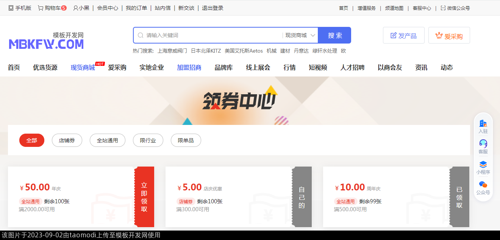This screenshot has height=240, width=500.
Task: Claim the ¥50.00 coupon via 立即领取
Action: (x=144, y=197)
